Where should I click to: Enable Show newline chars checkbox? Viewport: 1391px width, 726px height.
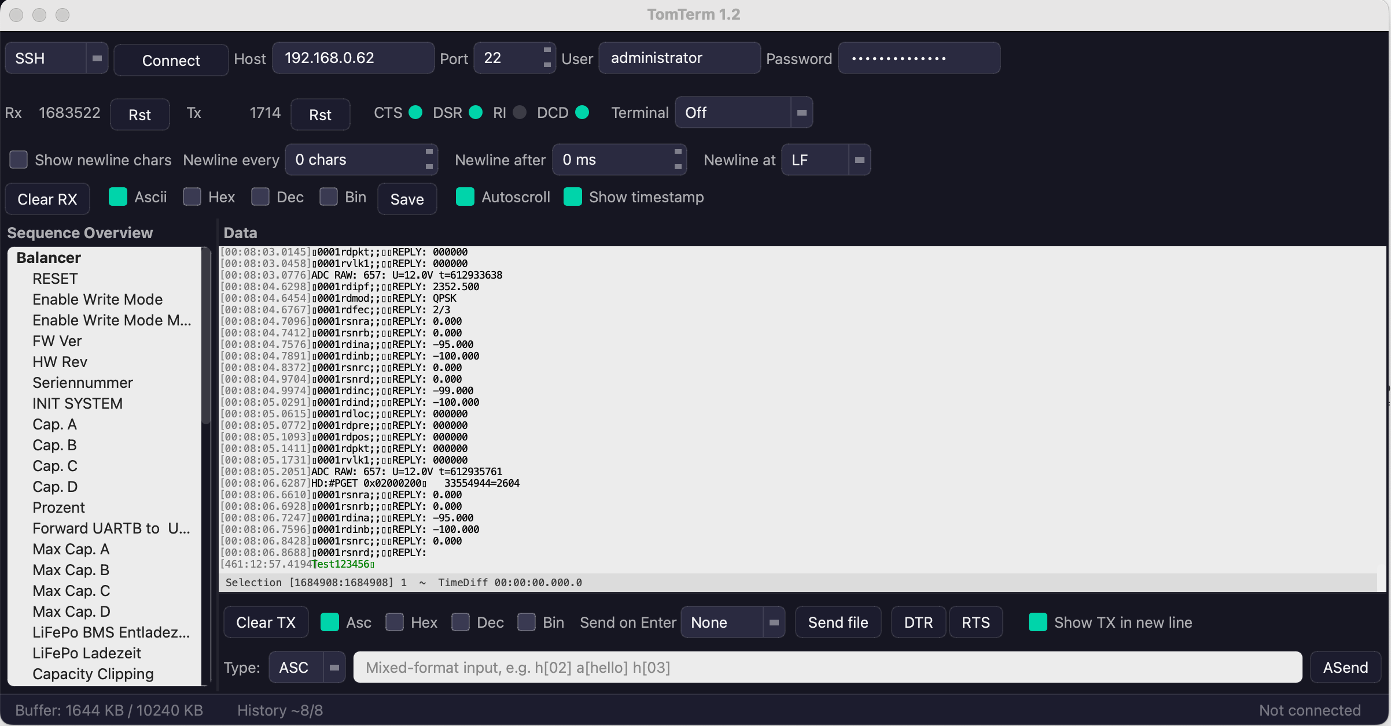(19, 160)
